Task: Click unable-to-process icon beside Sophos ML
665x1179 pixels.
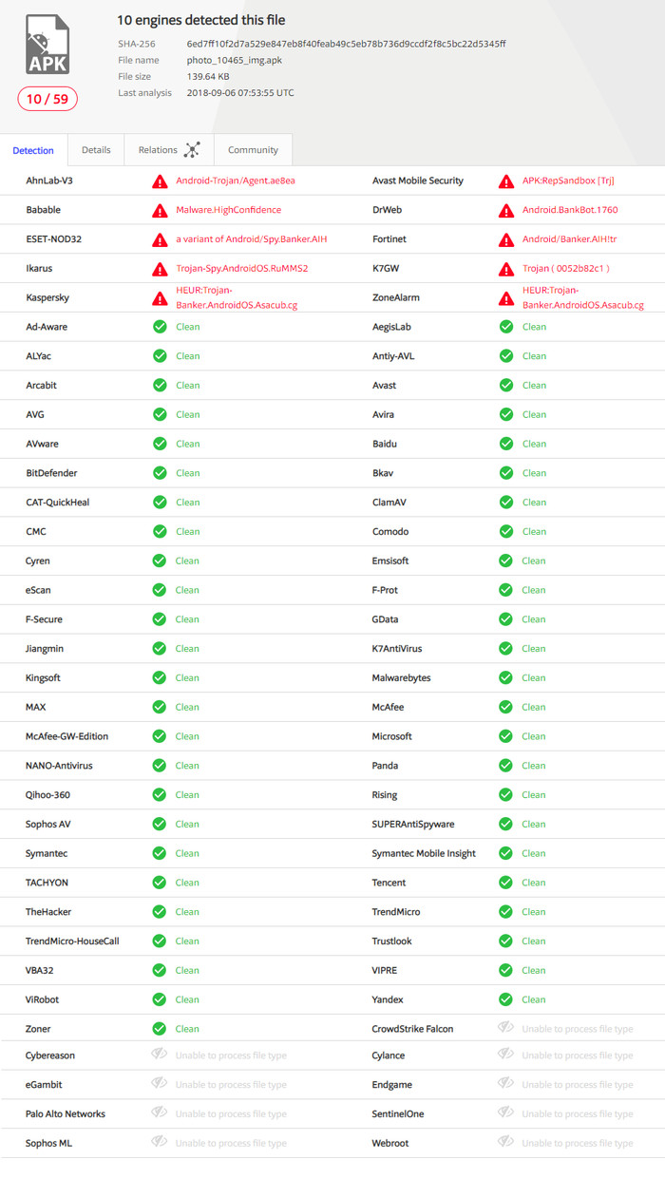Action: [160, 1143]
